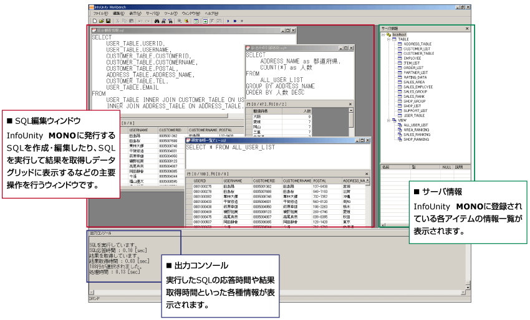Select SALES_RANK in server tree
Viewport: 530px width, 320px height.
tap(414, 96)
